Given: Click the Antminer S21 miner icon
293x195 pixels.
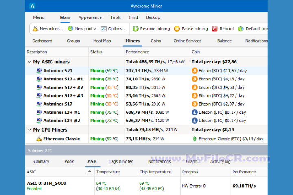Looking at the screenshot, I should (39, 71).
